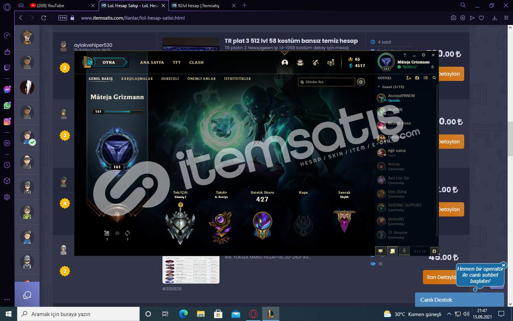This screenshot has width=513, height=321.
Task: Open the loot hammer icon
Action: tap(315, 62)
